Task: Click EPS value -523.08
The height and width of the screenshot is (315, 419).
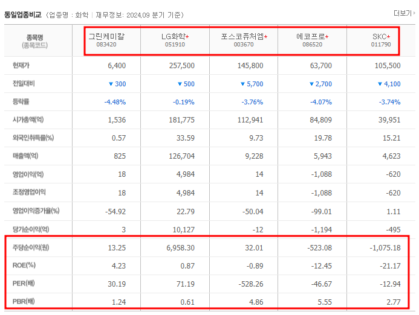Action: [x=320, y=248]
